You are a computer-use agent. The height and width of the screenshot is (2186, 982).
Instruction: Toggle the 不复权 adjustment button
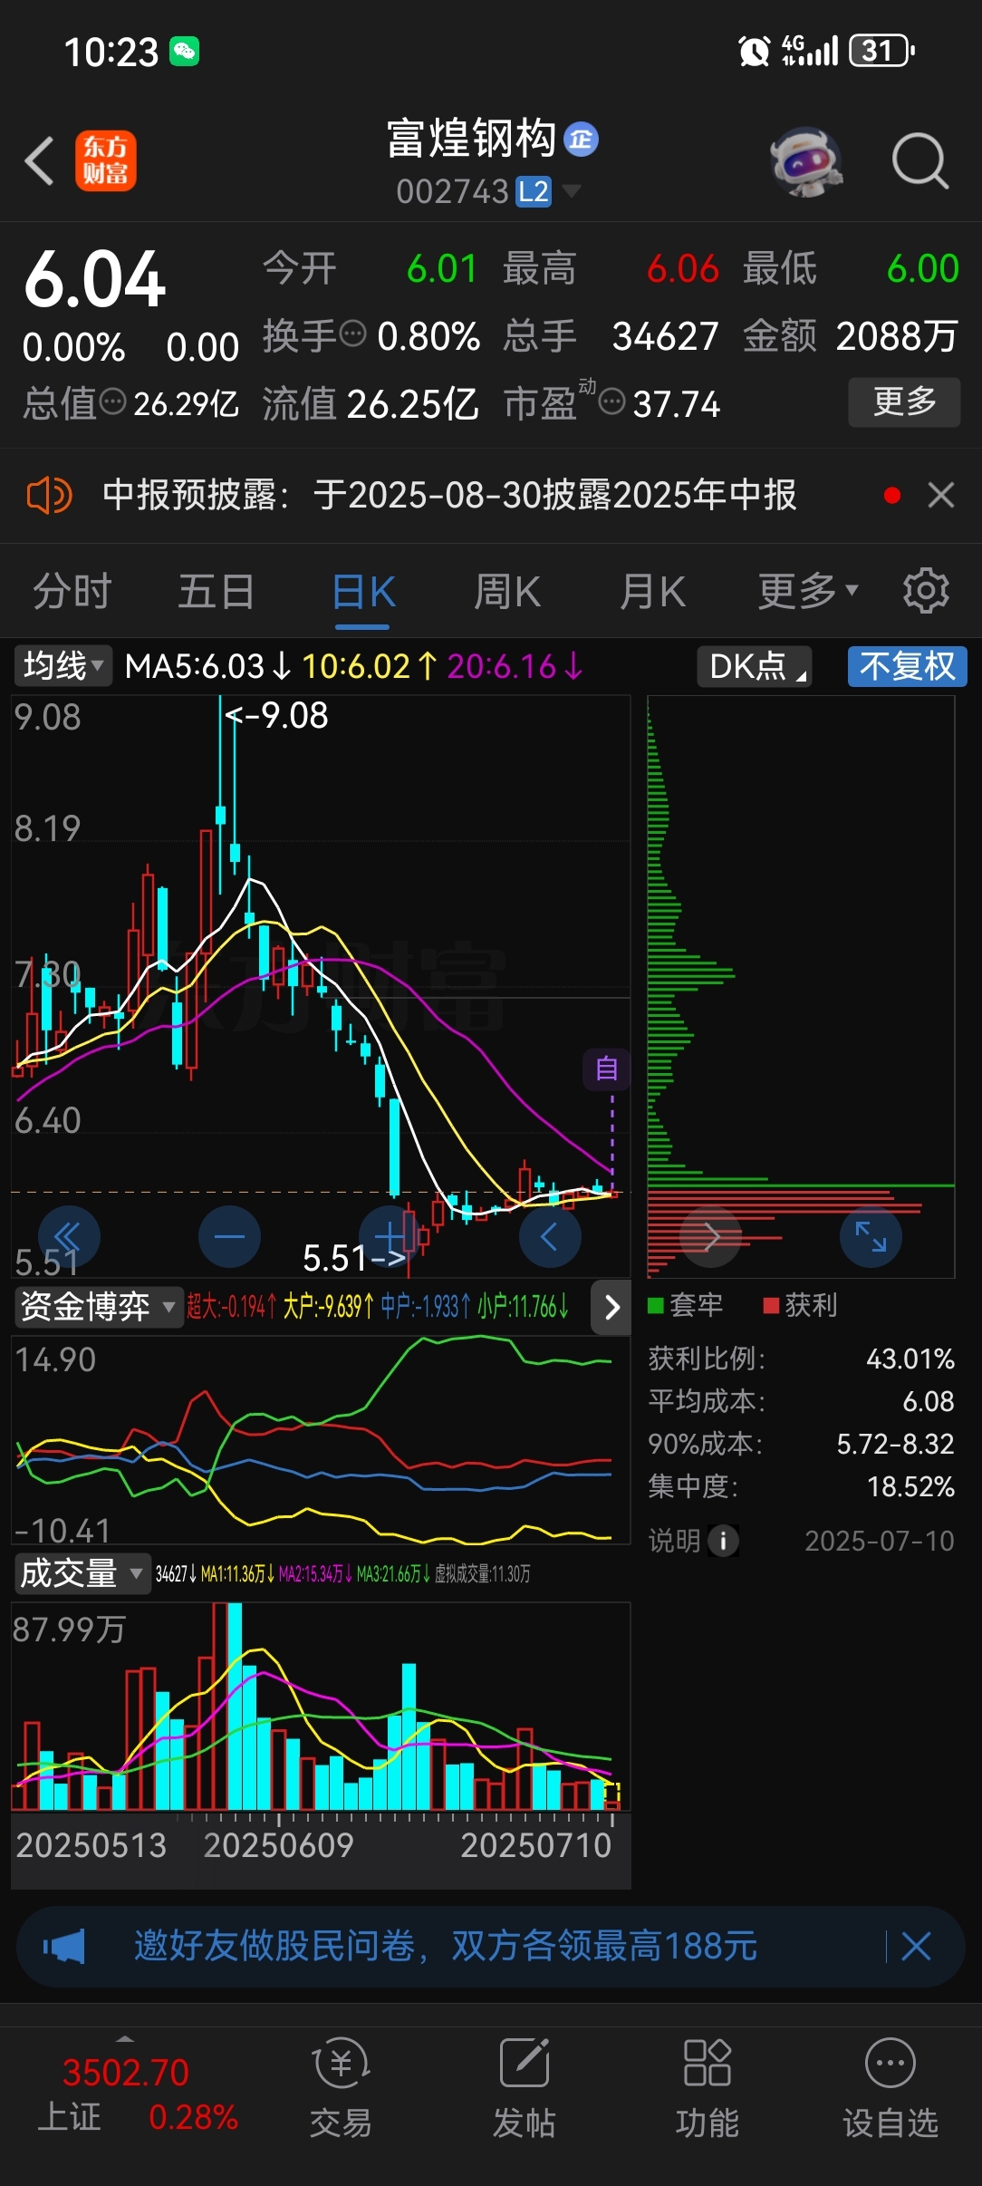click(x=908, y=666)
